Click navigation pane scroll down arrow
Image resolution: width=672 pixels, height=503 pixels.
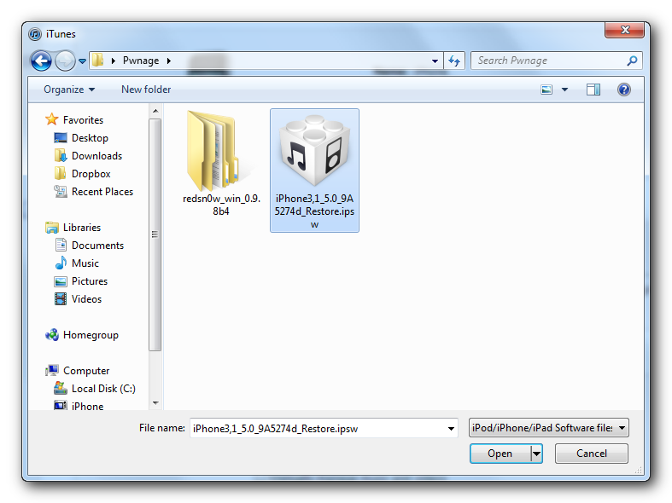pos(155,403)
